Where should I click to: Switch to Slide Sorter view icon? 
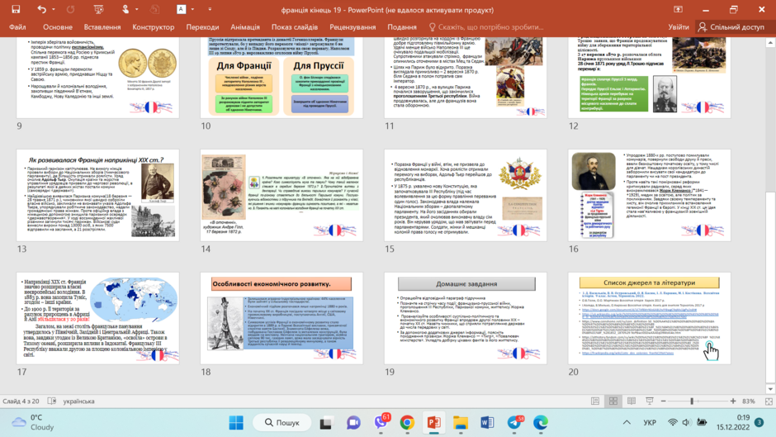tap(613, 401)
